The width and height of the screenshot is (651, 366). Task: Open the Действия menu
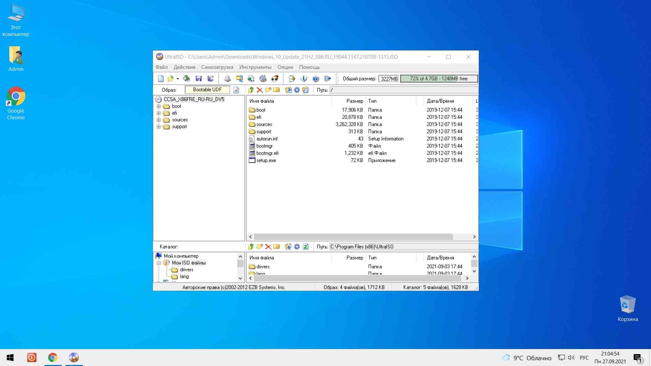184,67
